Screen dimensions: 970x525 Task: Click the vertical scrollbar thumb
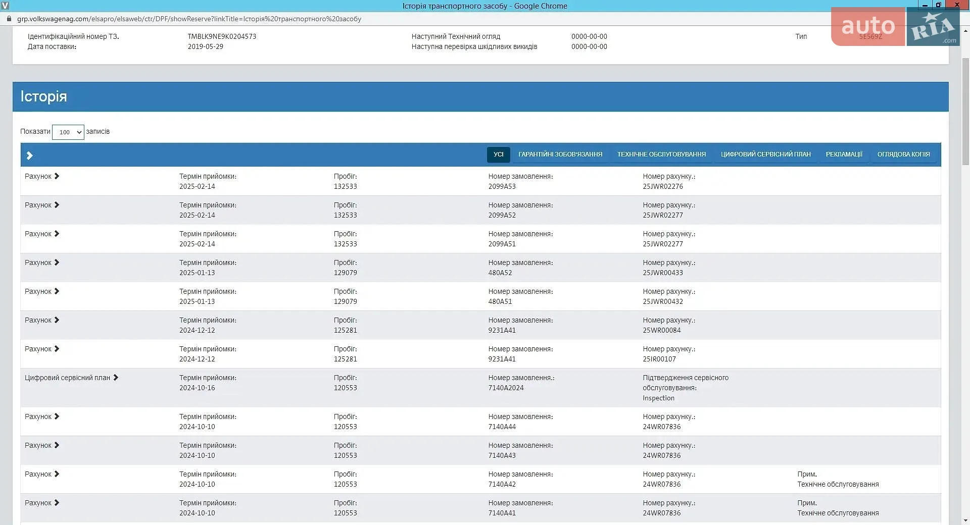coord(965,111)
